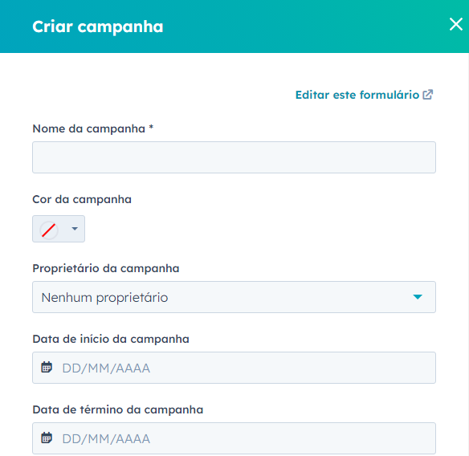Click the required asterisk after Nome da campanha

click(151, 127)
